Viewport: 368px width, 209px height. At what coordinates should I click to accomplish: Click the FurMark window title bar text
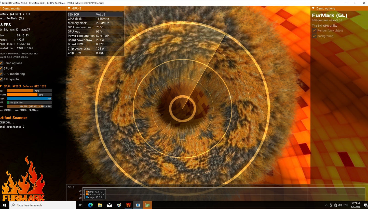tap(53, 3)
